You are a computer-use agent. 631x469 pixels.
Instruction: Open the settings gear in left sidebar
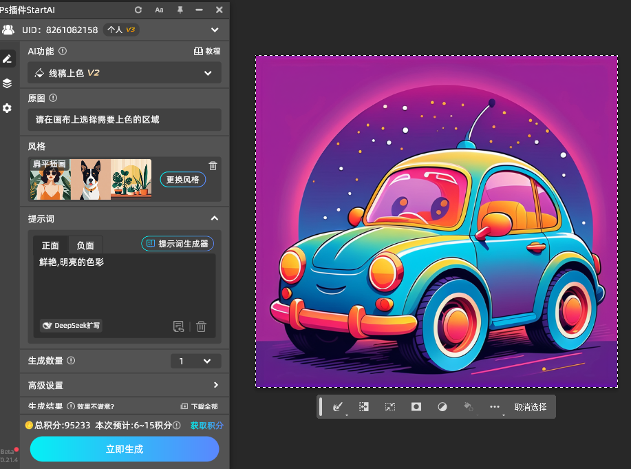(x=8, y=108)
